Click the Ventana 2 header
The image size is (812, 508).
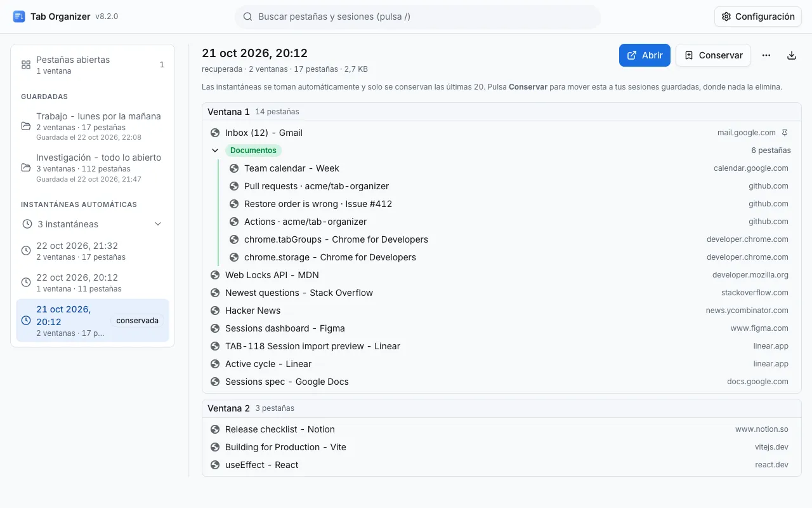502,408
